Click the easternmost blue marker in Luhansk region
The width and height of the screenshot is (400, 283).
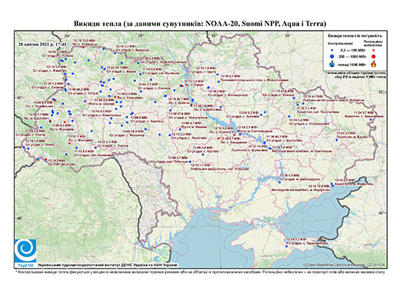coord(371,120)
